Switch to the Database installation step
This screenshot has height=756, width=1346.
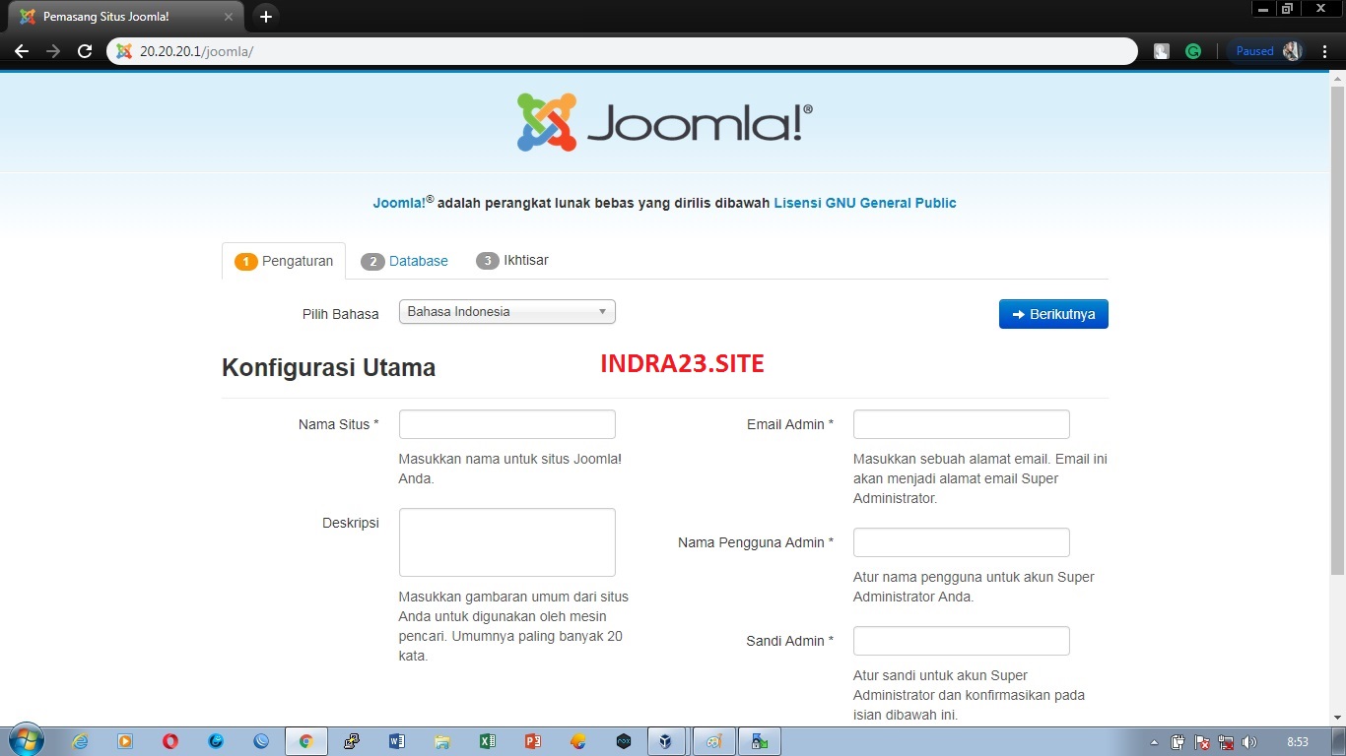point(405,260)
